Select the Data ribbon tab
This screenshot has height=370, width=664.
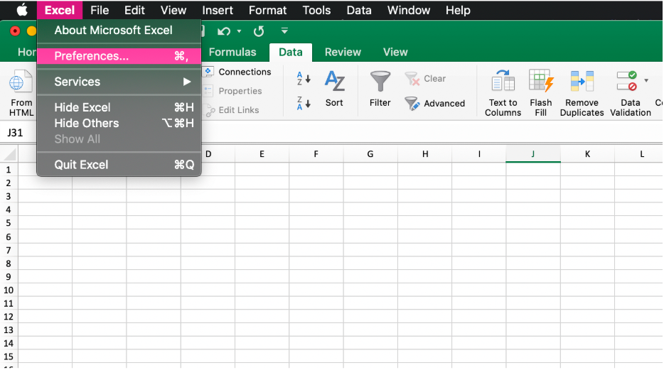coord(291,53)
